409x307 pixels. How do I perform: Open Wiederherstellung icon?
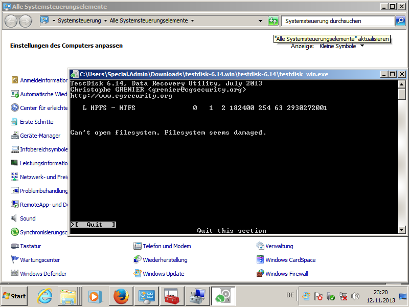(x=137, y=259)
